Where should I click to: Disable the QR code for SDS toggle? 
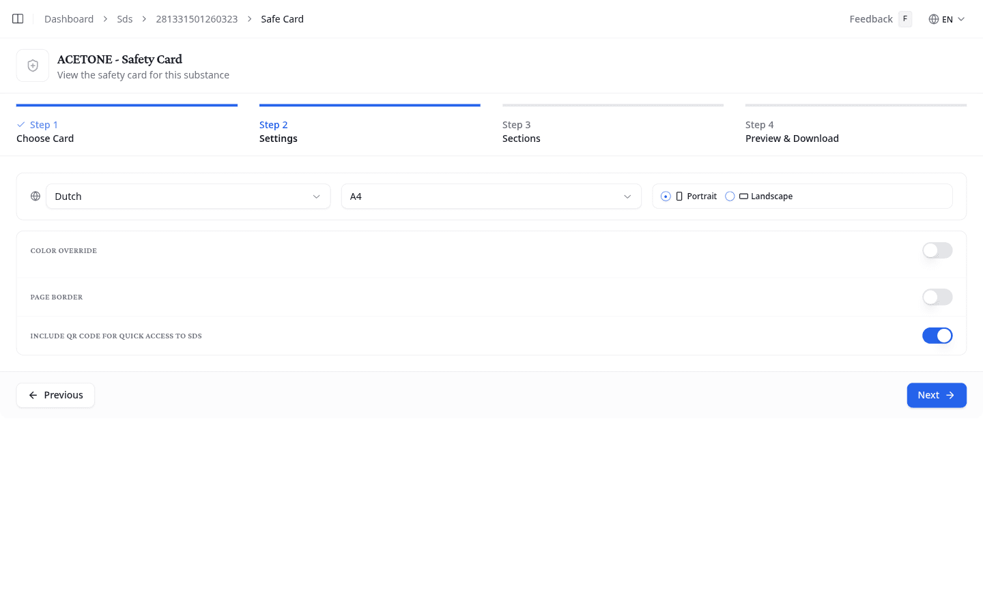(x=937, y=335)
